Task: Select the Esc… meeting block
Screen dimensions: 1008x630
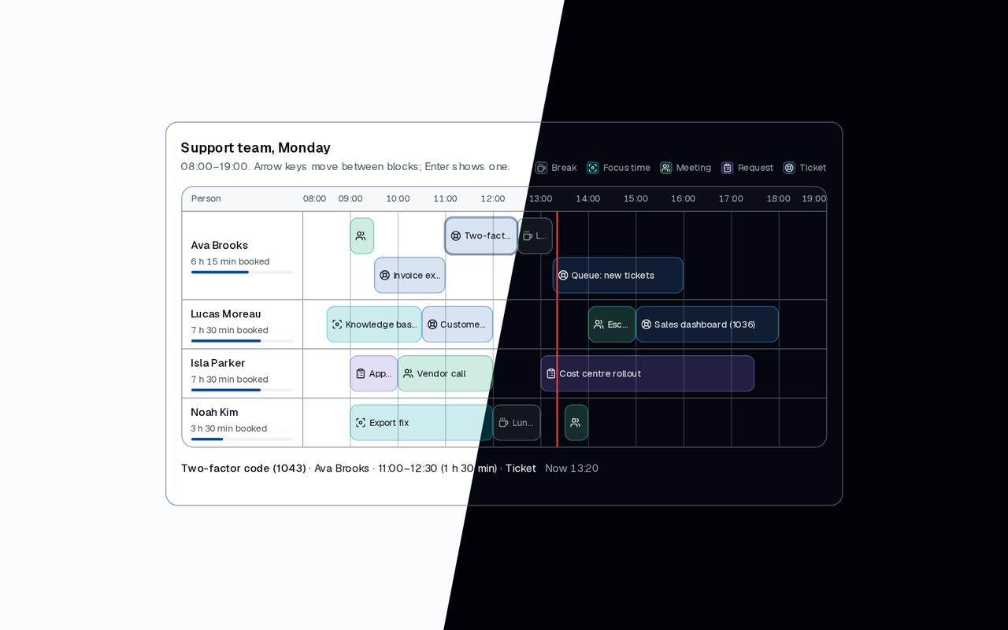Action: click(x=612, y=324)
